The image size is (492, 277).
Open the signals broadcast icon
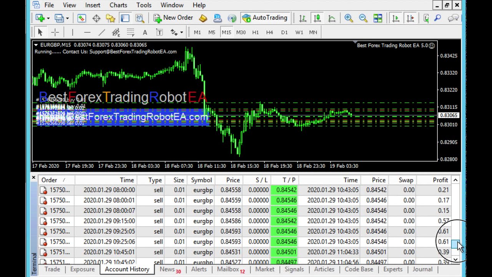232,18
